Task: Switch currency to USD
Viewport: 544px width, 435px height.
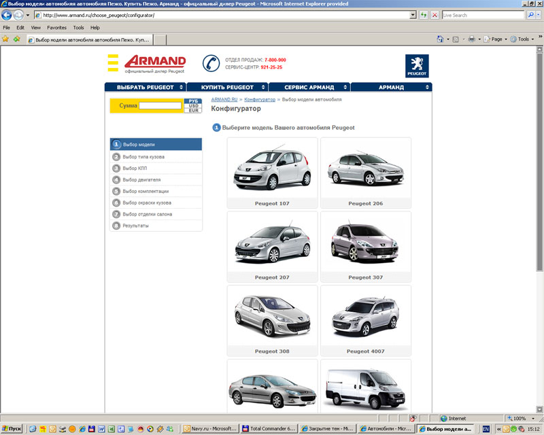Action: (193, 106)
